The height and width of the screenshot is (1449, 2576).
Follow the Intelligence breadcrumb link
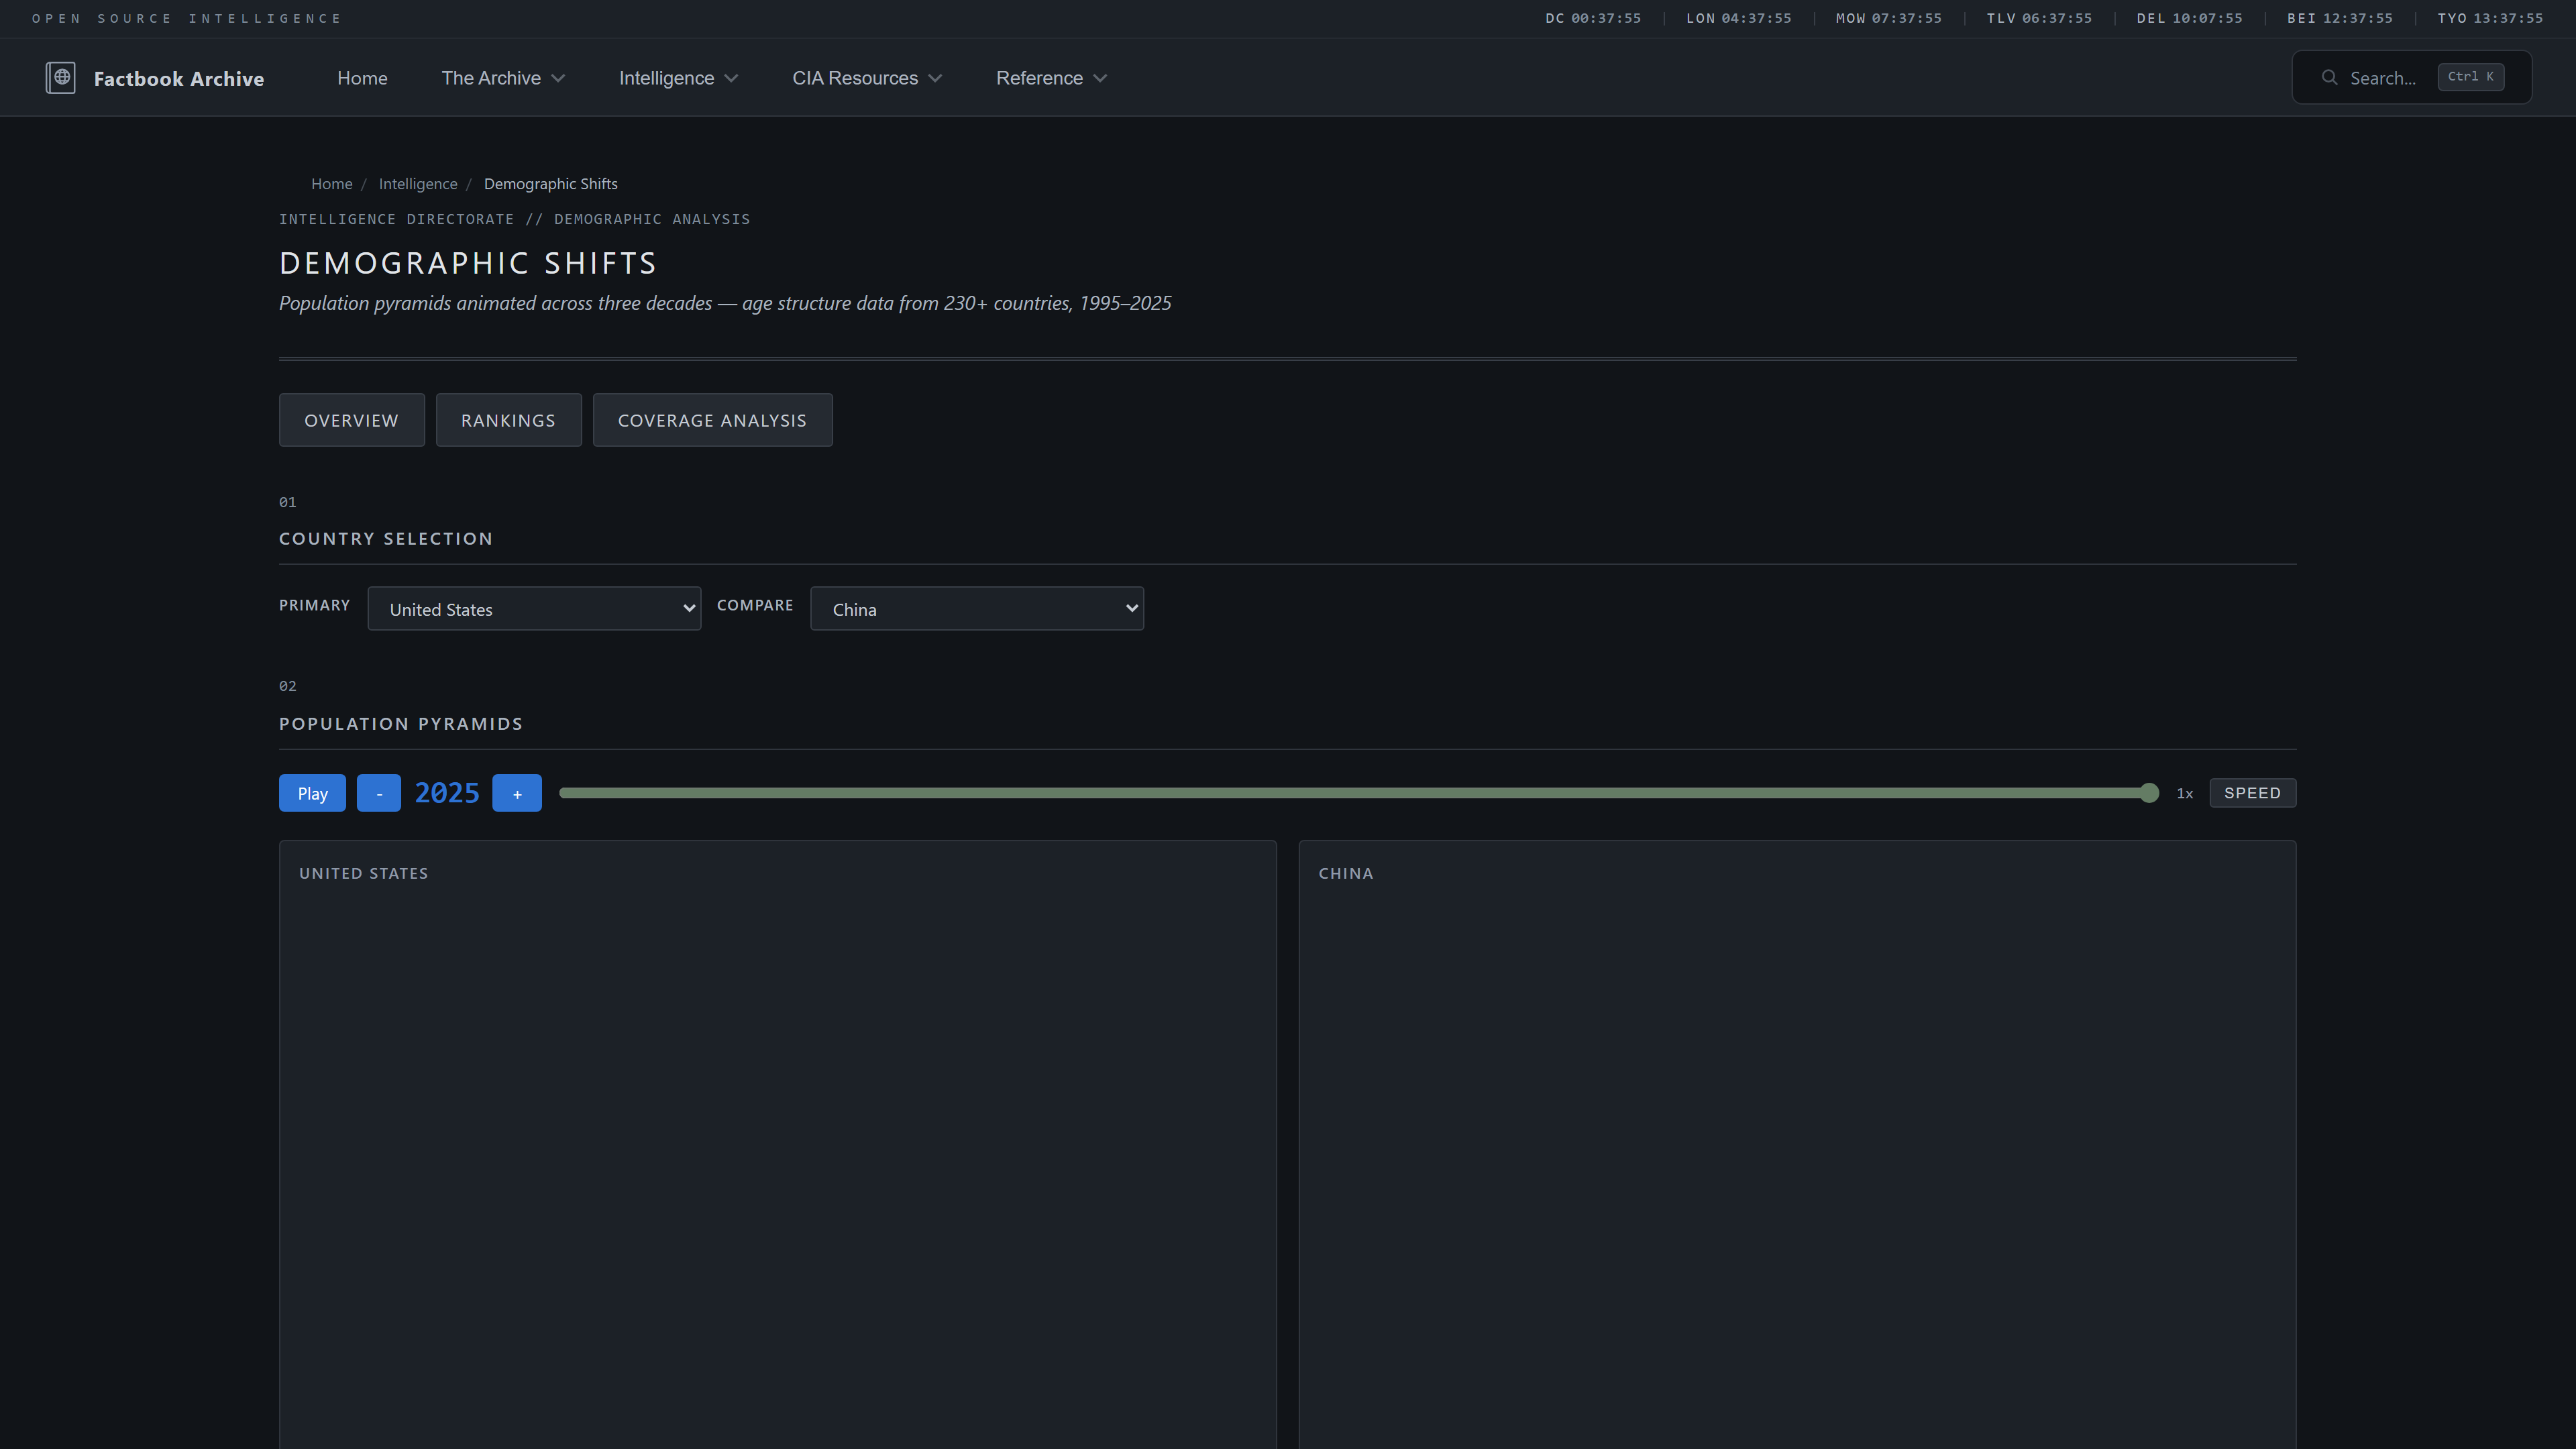pos(418,184)
